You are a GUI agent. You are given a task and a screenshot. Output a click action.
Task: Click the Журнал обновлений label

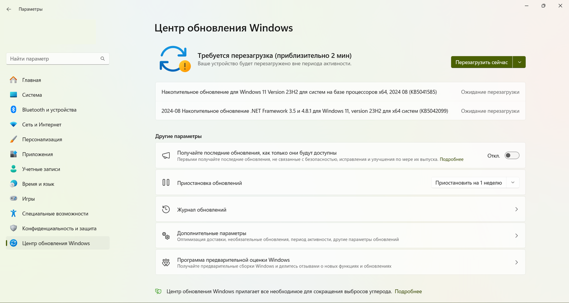tap(202, 210)
